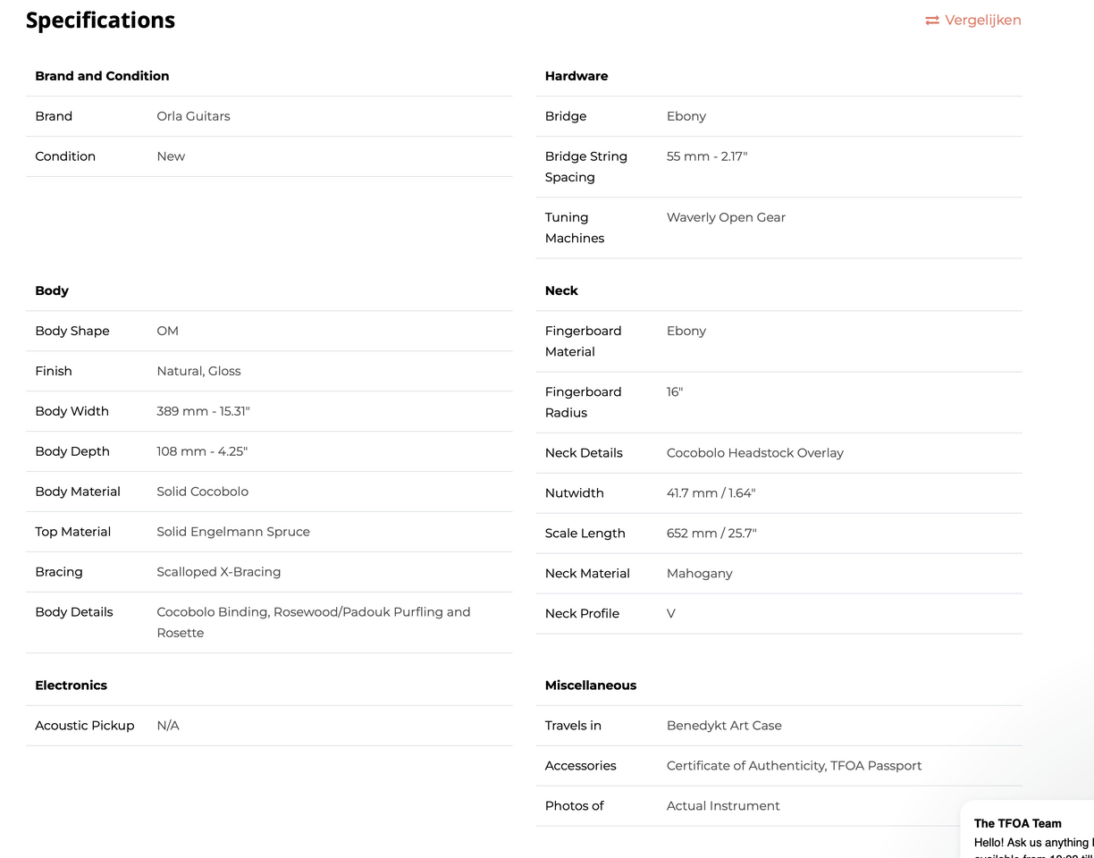The image size is (1094, 858).
Task: Select the 'OM' body shape value
Action: coord(167,331)
